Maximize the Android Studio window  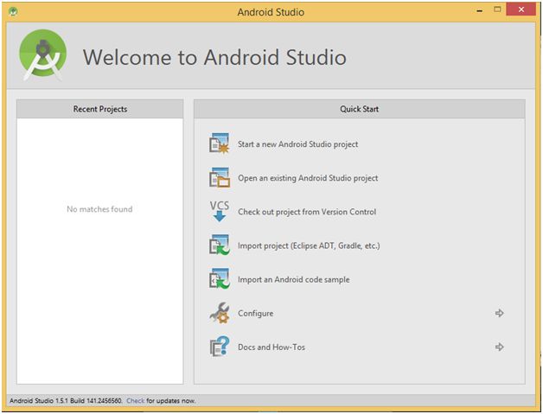[497, 10]
